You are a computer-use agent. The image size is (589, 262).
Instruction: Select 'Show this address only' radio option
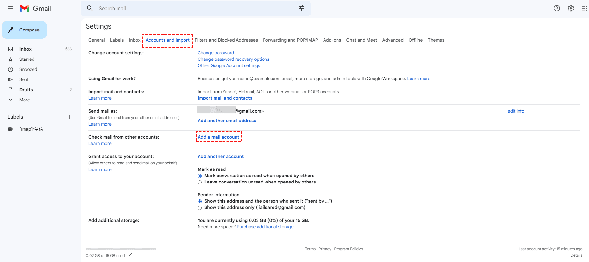click(200, 208)
